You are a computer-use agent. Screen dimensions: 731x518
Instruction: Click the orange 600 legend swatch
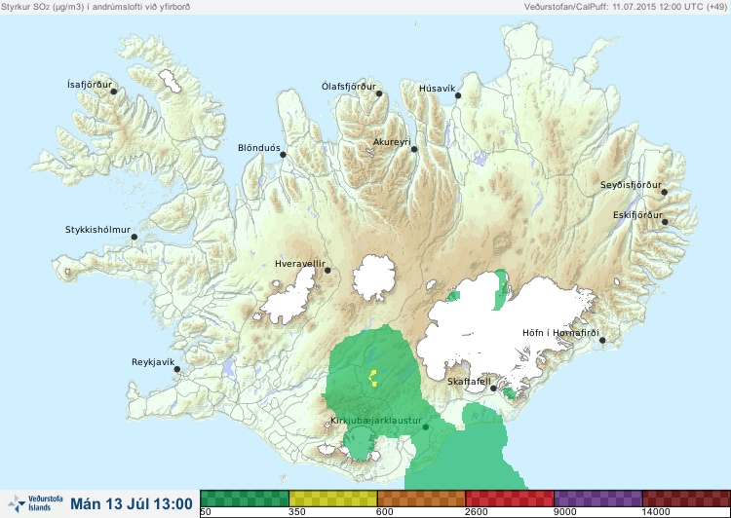[x=421, y=499]
